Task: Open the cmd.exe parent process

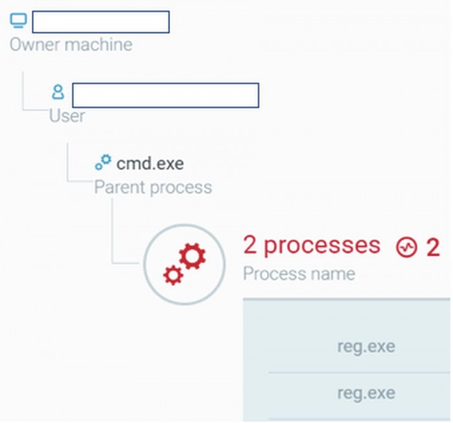Action: coord(149,164)
